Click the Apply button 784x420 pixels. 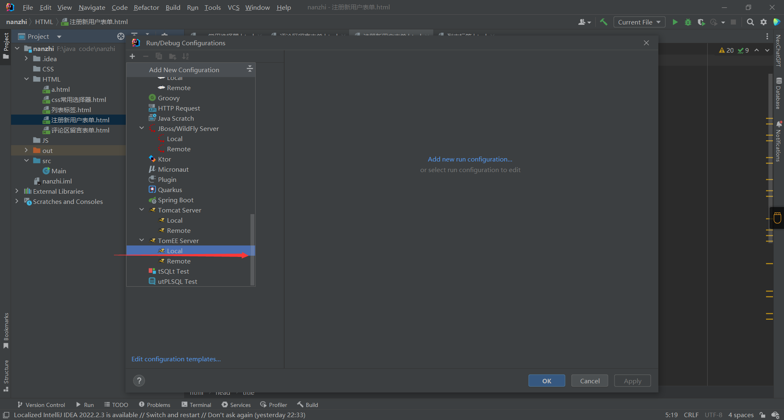(x=633, y=380)
